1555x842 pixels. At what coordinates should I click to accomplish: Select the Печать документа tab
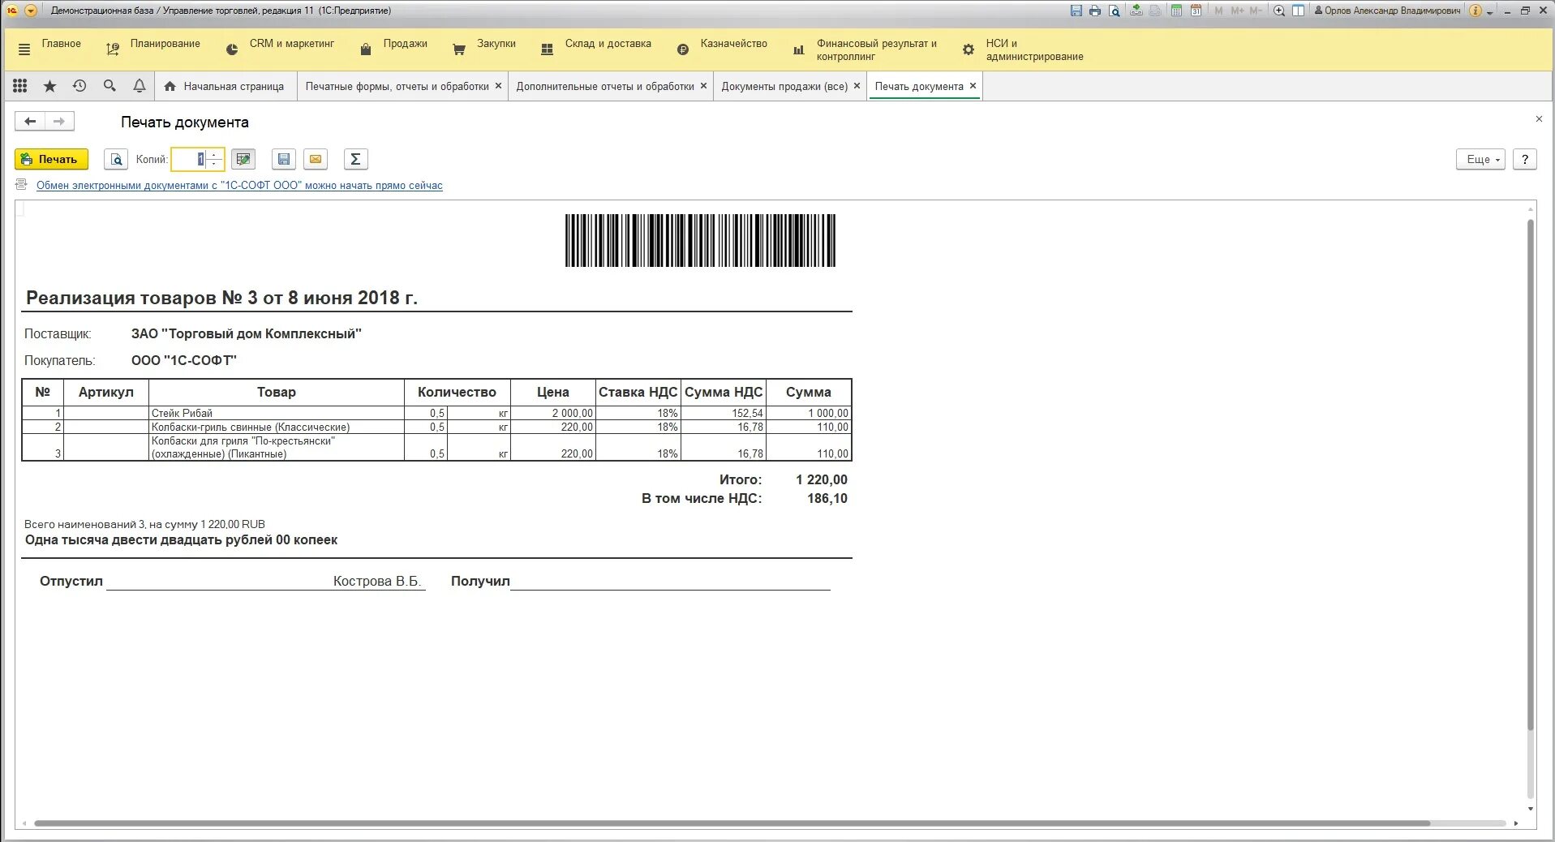pyautogui.click(x=919, y=86)
